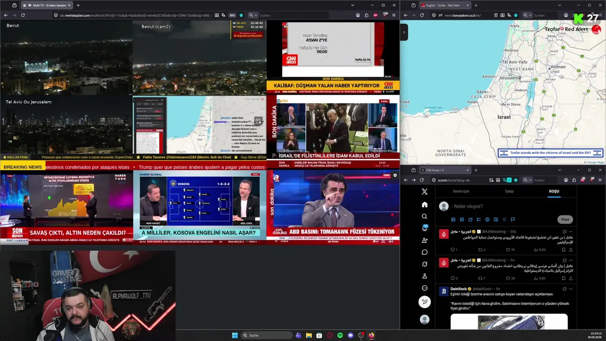This screenshot has width=606, height=341.
Task: Open Spotify from the taskbar
Action: (340, 335)
